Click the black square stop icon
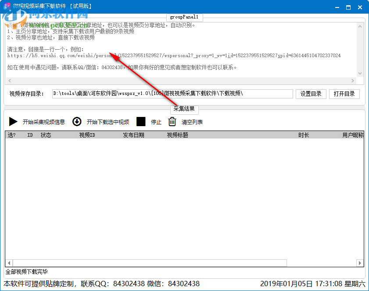 (x=141, y=122)
